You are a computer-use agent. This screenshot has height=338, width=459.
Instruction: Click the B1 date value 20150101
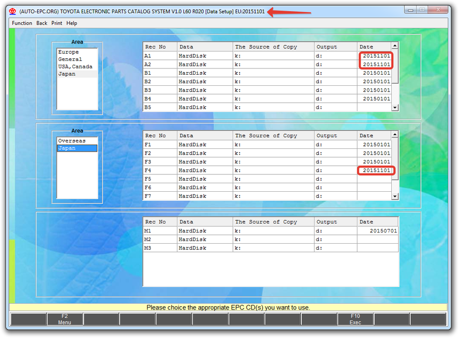click(376, 73)
